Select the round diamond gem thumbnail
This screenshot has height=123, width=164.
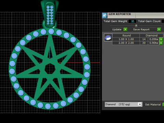(108, 37)
